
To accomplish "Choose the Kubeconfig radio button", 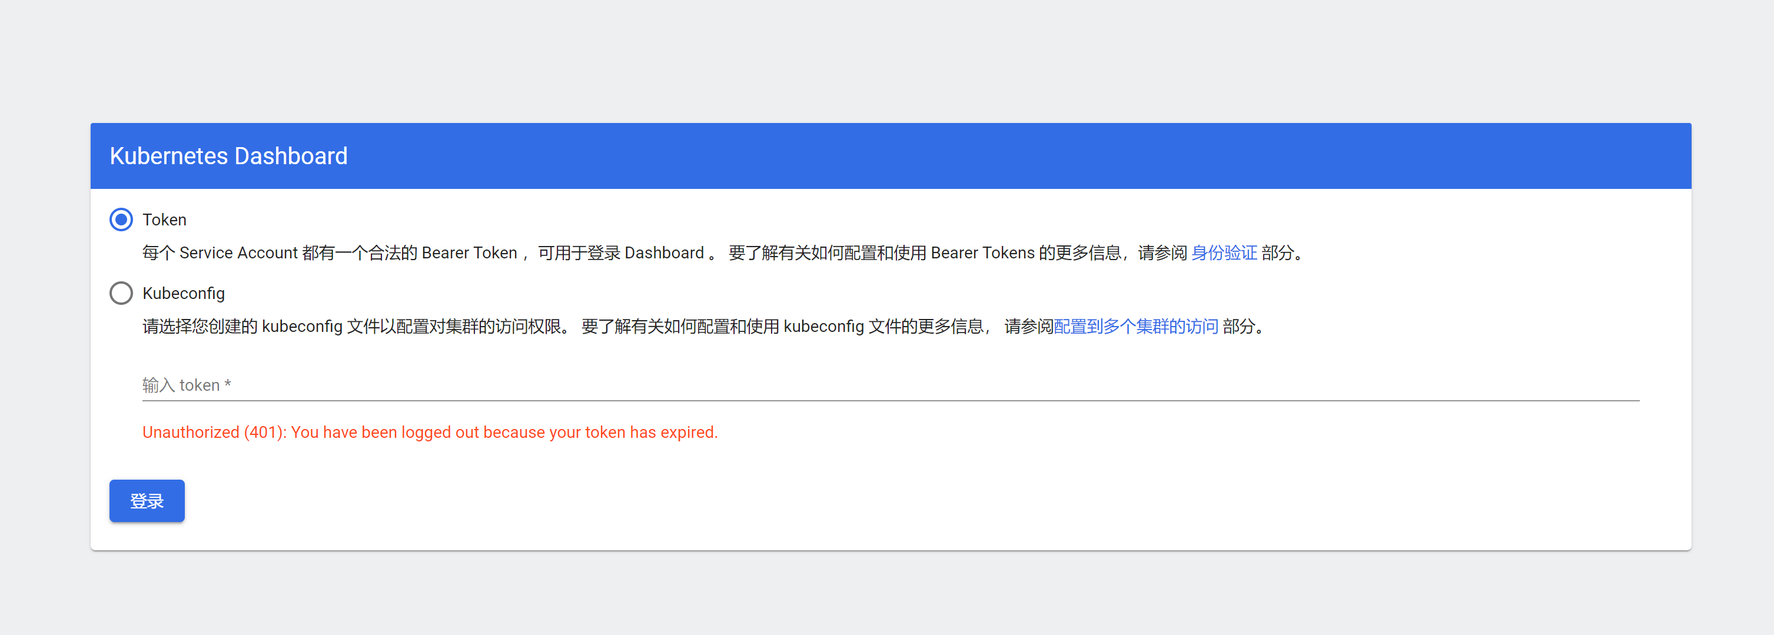I will point(121,294).
